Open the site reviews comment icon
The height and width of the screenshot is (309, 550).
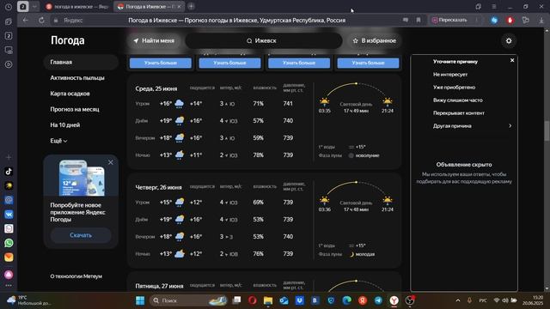coord(406,21)
